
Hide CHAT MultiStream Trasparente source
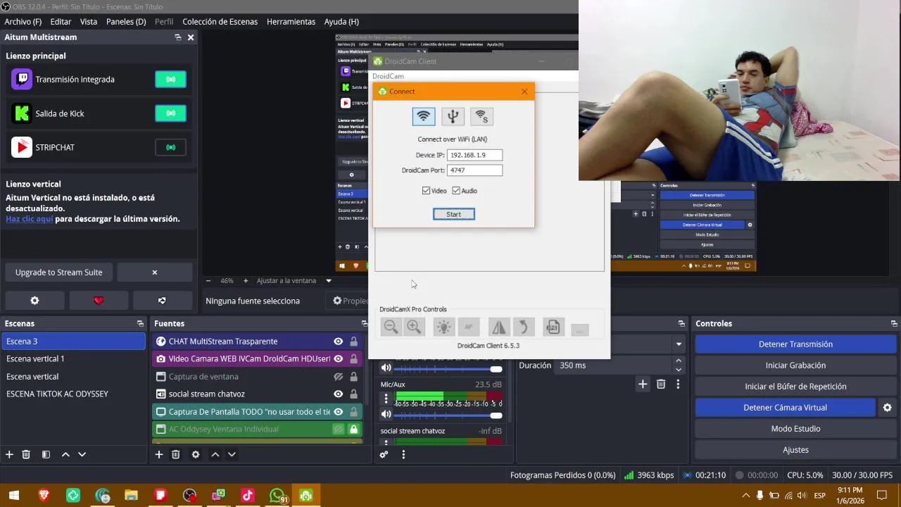(x=339, y=342)
